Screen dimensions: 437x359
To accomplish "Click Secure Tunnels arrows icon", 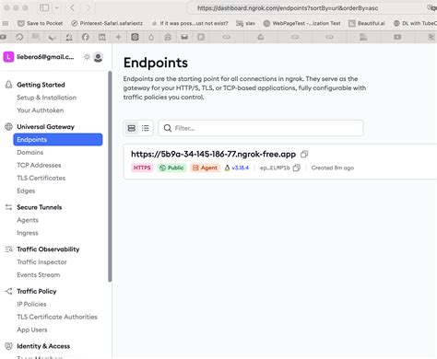I will 8,207.
